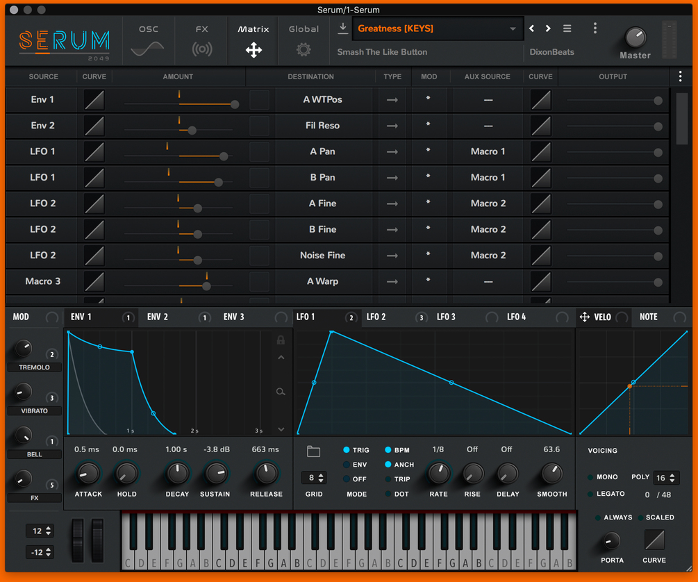Click the Env 1 source curve icon

click(x=94, y=100)
